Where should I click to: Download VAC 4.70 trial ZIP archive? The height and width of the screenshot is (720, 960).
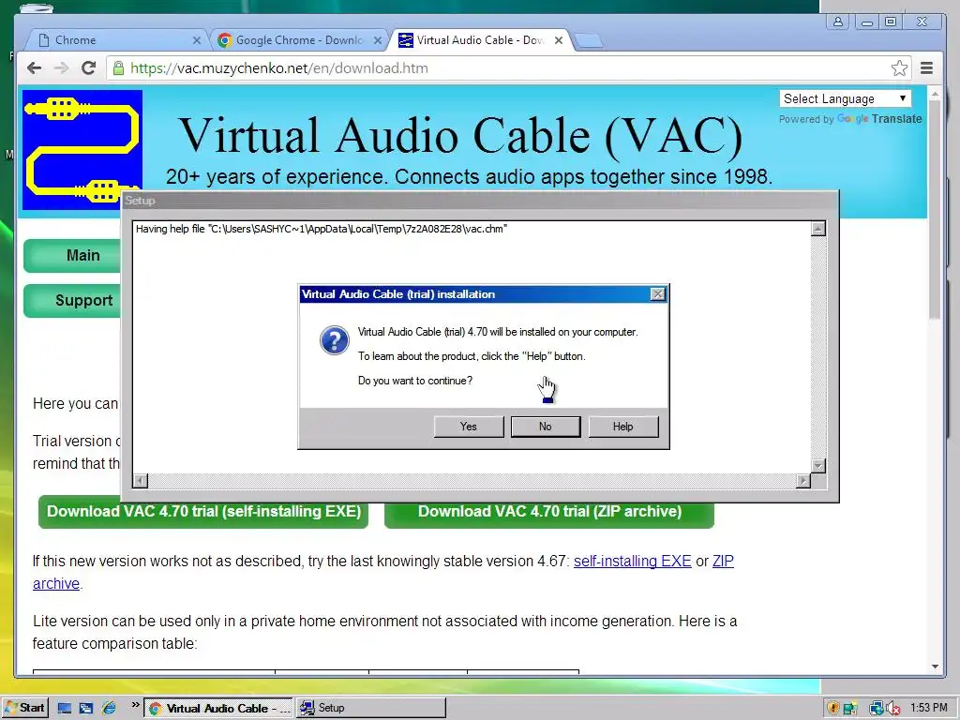(549, 512)
